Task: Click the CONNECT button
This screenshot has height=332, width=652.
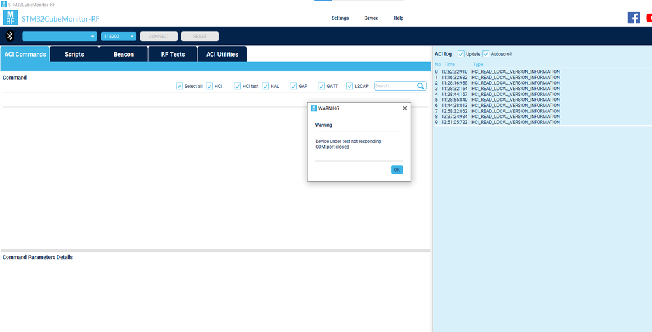Action: [x=159, y=36]
